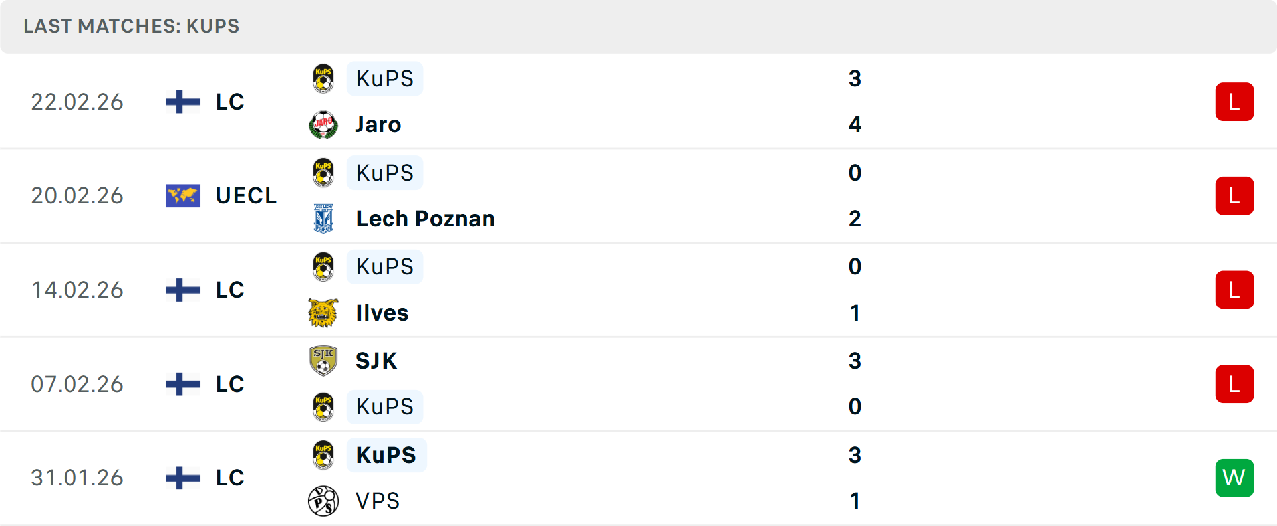
Task: Click Finland flag beside the 22.02.26 match
Action: click(x=183, y=102)
